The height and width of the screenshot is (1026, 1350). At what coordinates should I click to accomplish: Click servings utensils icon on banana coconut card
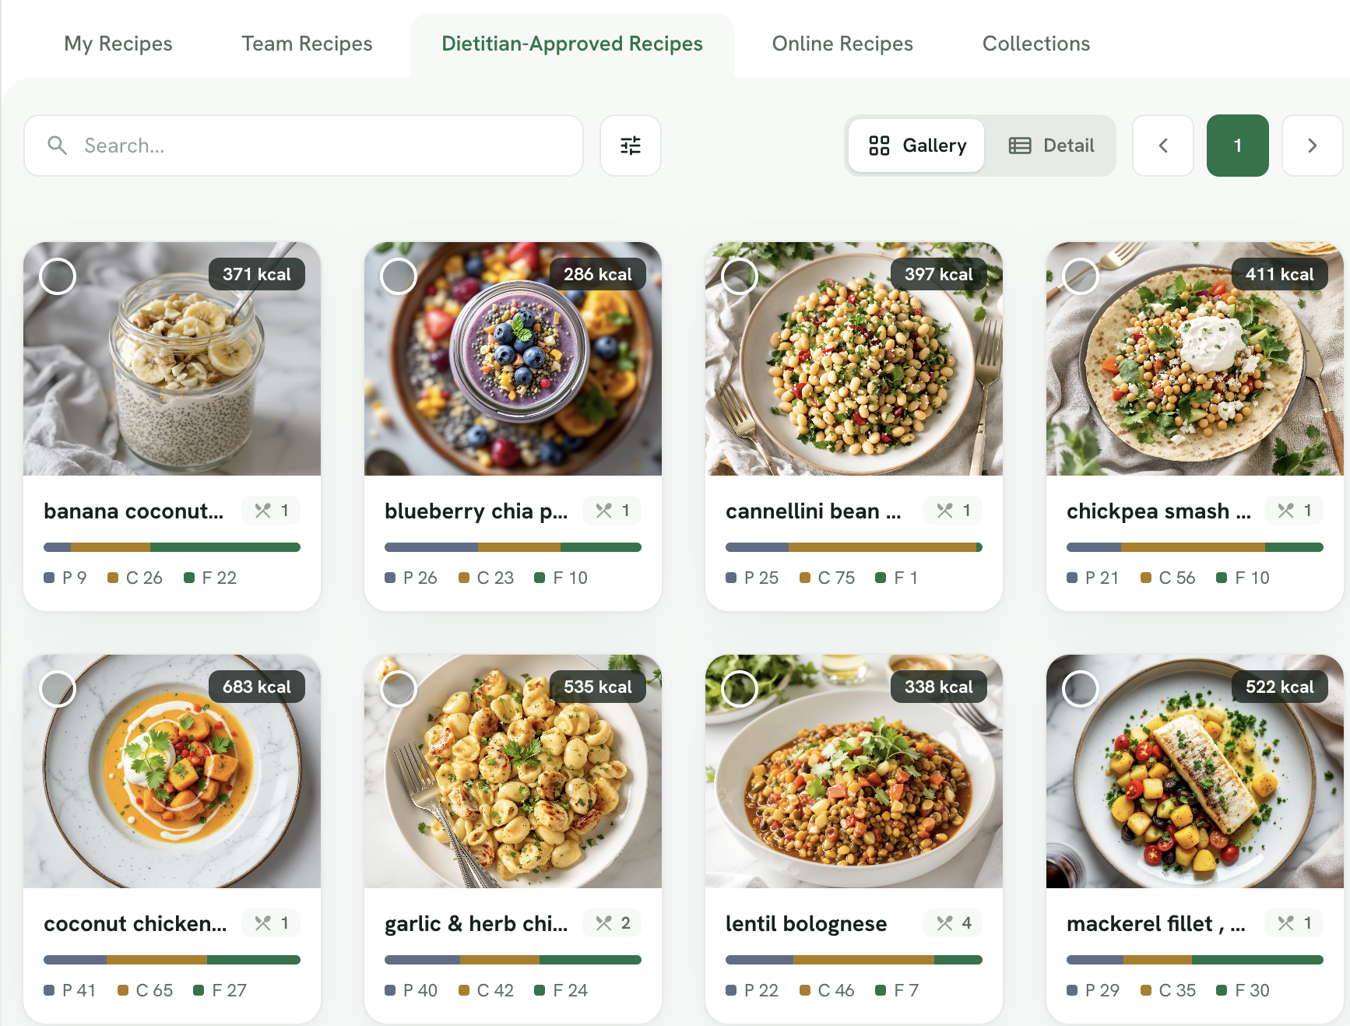tap(262, 511)
